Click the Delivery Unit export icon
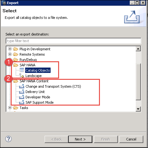148x148 pixels. pos(22,92)
